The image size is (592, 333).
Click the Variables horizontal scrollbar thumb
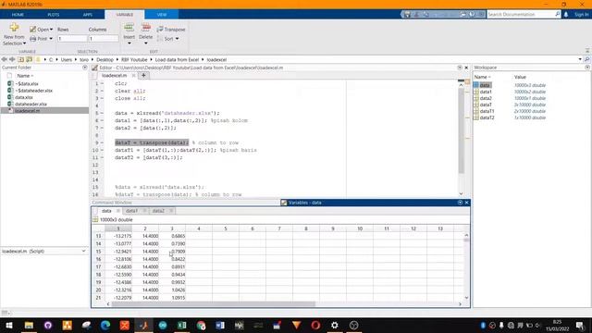(213, 304)
